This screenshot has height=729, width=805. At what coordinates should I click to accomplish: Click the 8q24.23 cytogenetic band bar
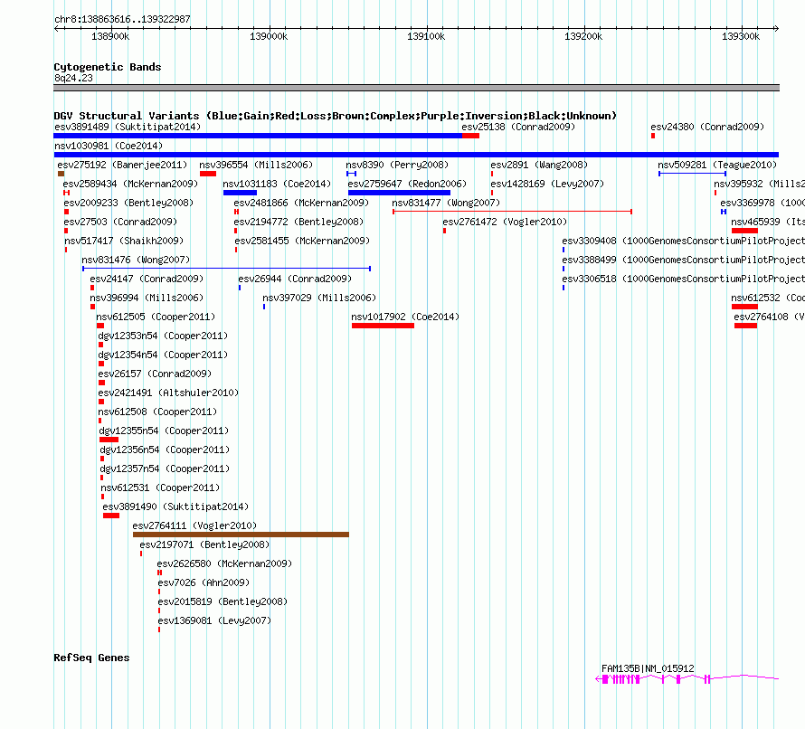point(416,88)
